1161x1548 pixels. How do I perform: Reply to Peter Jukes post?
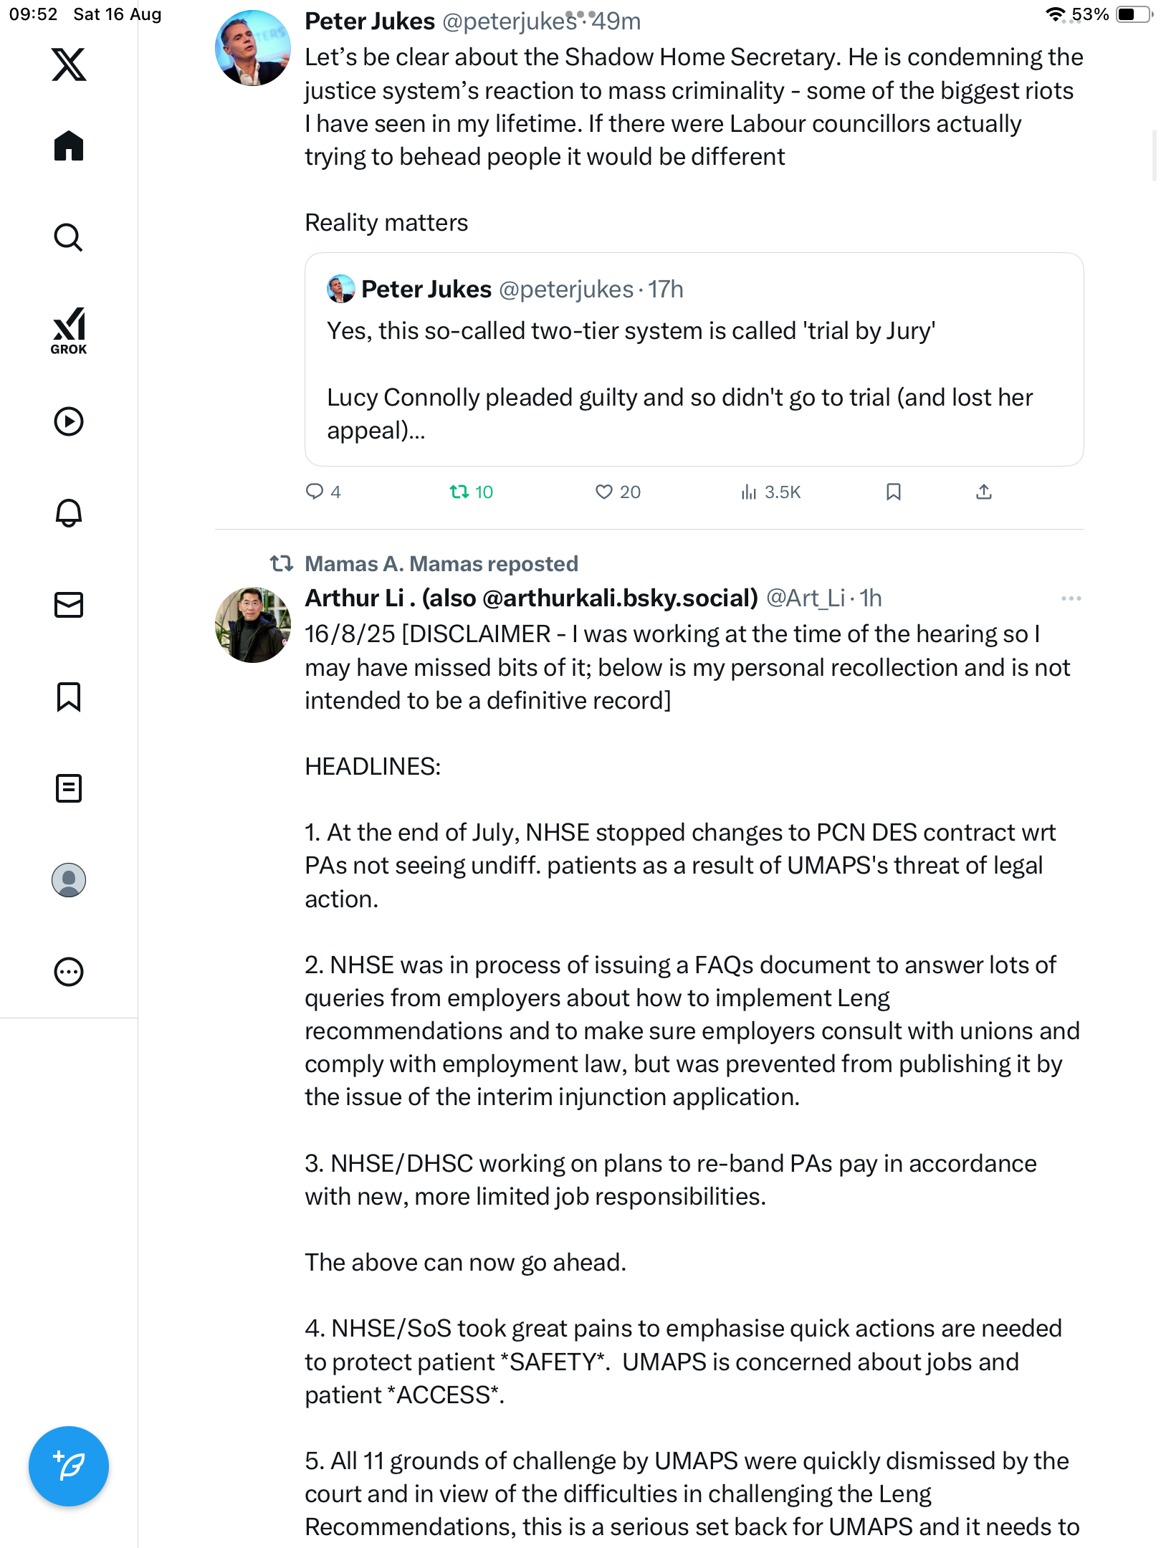(x=315, y=492)
